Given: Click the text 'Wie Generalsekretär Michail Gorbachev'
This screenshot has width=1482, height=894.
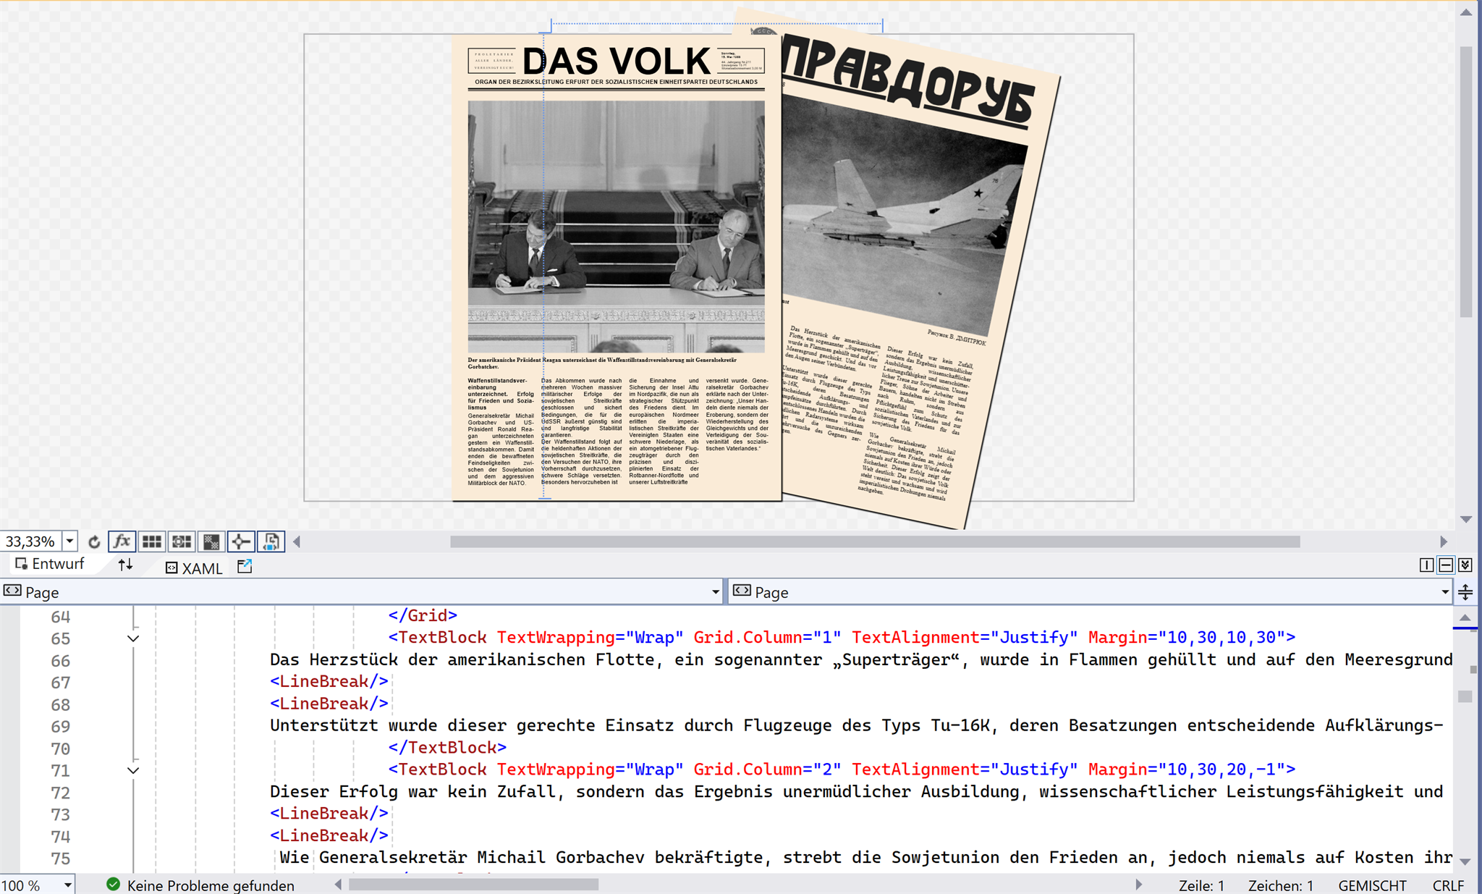Looking at the screenshot, I should coord(462,857).
